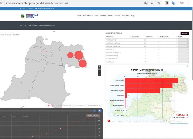Go to the KEBIJAKAN menu page

tap(125, 16)
